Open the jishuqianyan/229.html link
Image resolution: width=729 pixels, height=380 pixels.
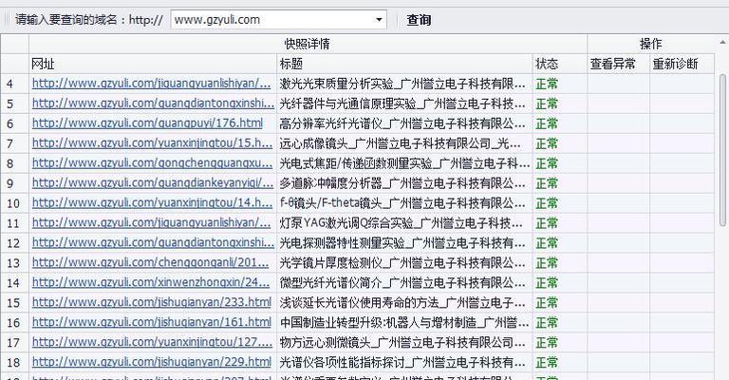(x=152, y=362)
